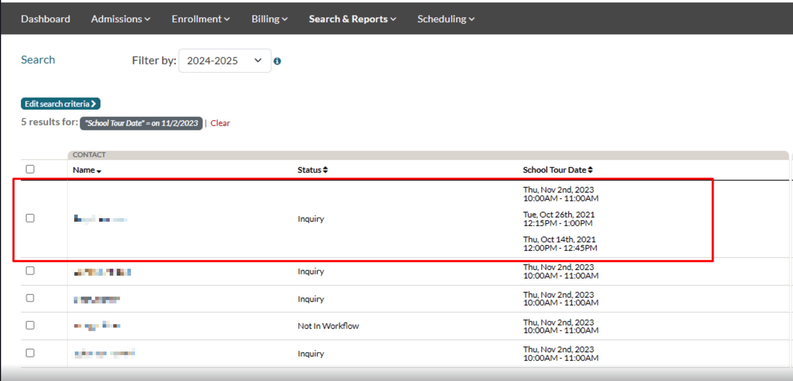Click the Search heading link
This screenshot has width=793, height=381.
point(38,60)
